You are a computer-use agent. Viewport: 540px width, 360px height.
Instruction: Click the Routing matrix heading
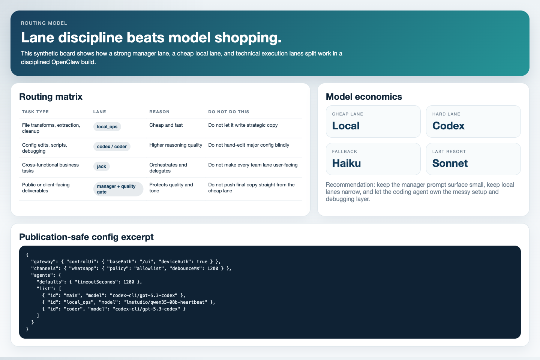[51, 97]
